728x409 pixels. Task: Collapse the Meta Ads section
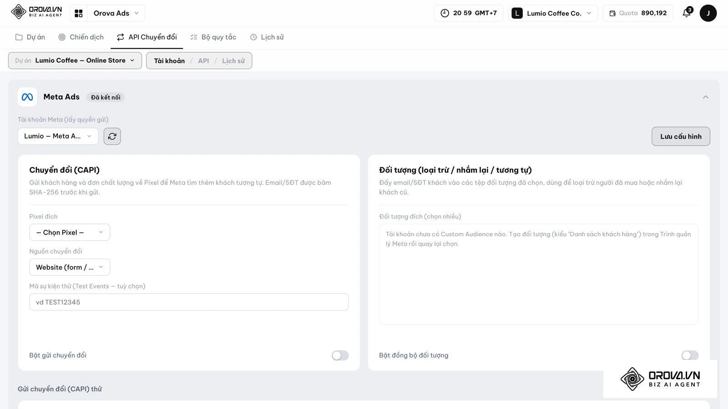click(706, 97)
